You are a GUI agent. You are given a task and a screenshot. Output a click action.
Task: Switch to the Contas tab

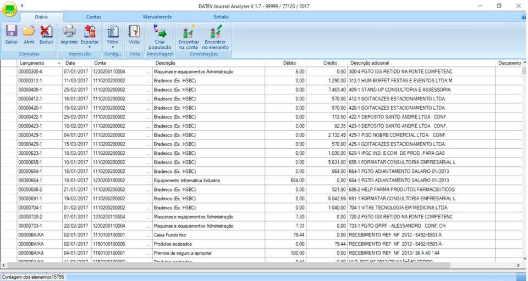pyautogui.click(x=94, y=17)
